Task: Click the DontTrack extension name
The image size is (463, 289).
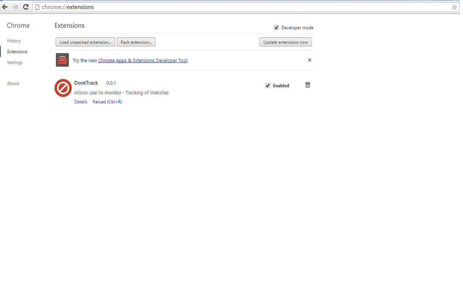Action: coord(86,83)
